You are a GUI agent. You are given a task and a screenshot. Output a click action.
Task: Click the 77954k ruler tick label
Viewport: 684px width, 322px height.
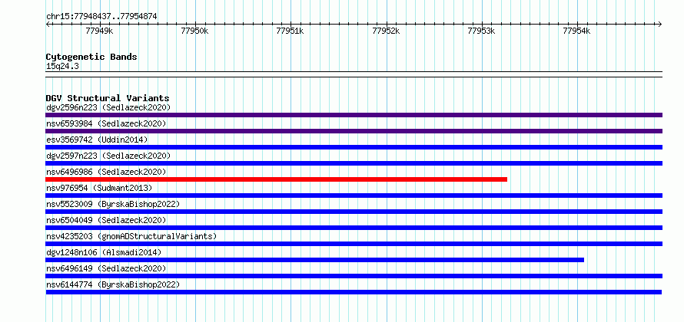point(576,31)
